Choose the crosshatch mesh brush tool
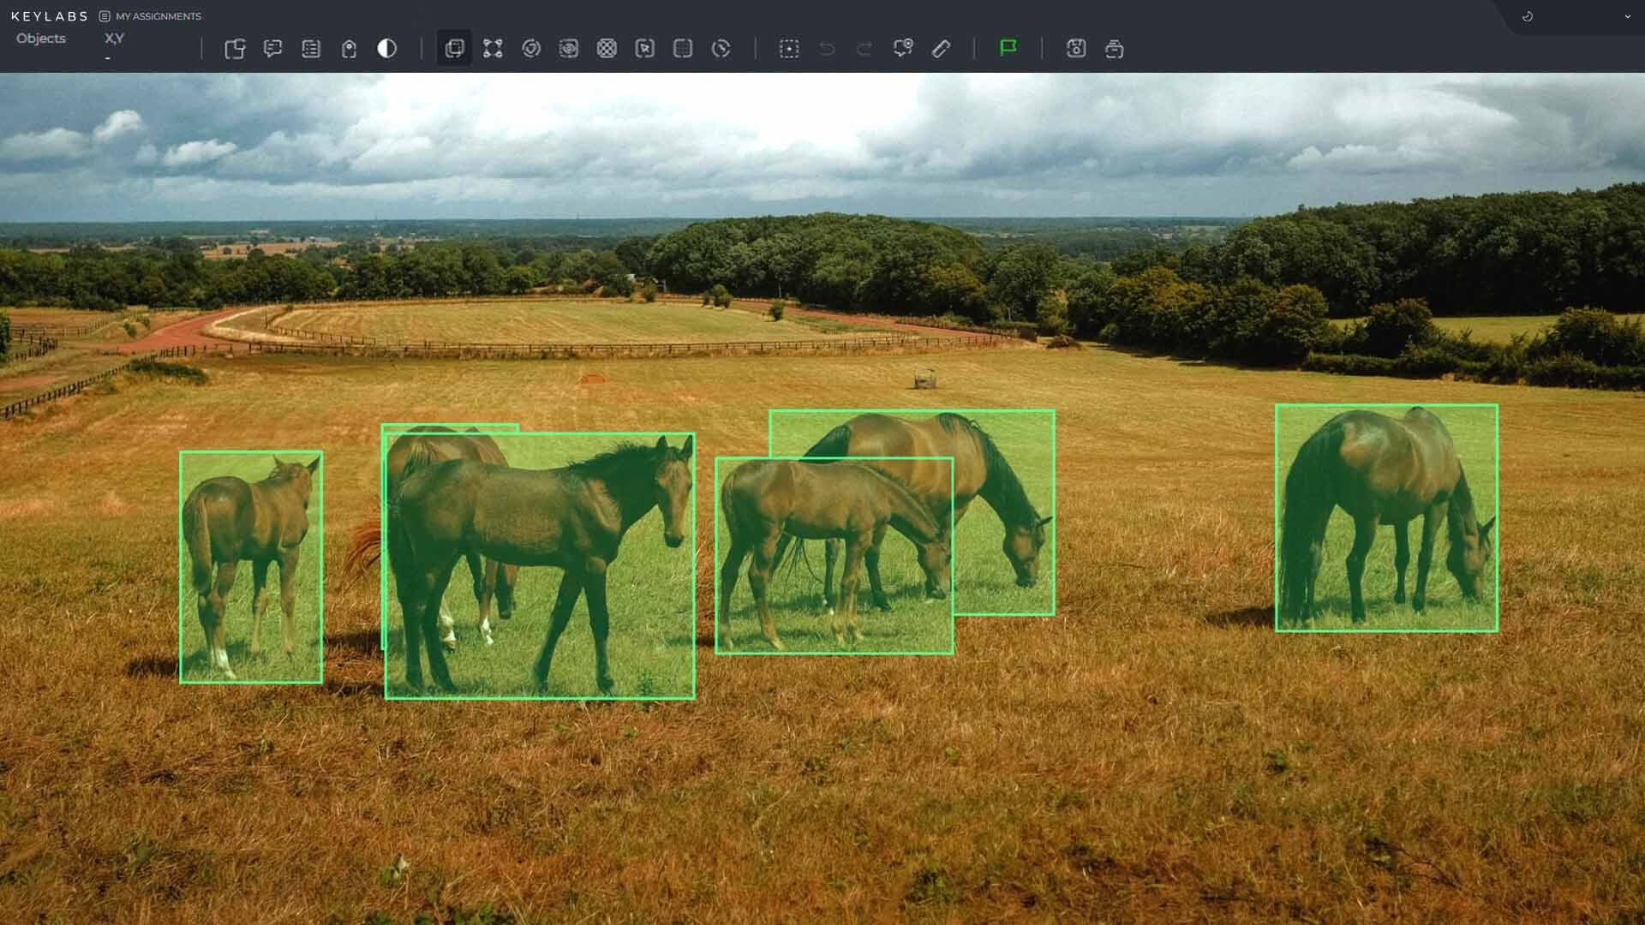 (607, 49)
